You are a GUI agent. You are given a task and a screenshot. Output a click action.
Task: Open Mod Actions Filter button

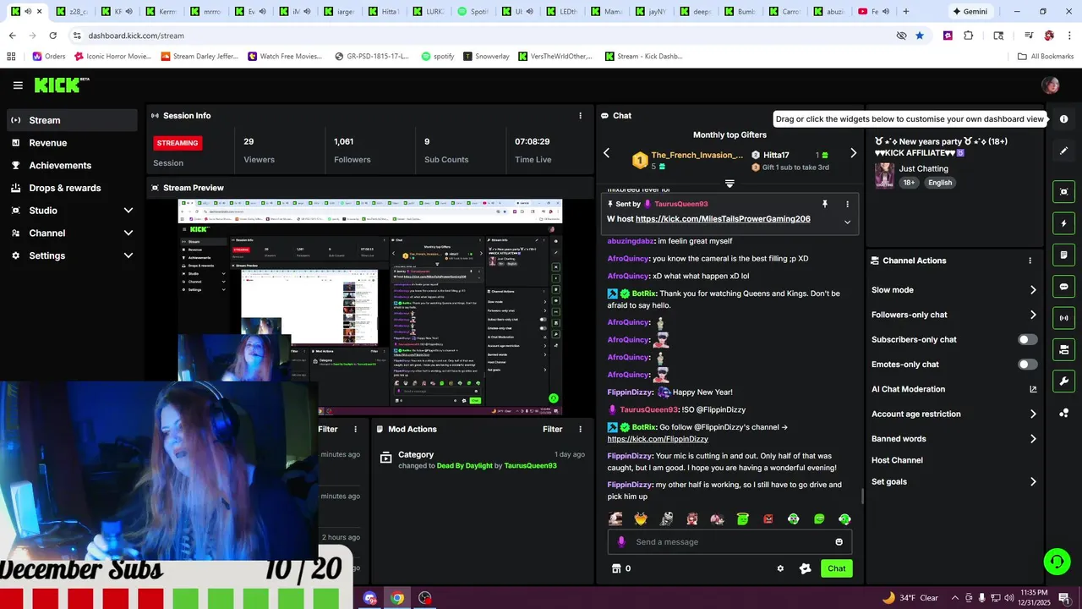552,430
